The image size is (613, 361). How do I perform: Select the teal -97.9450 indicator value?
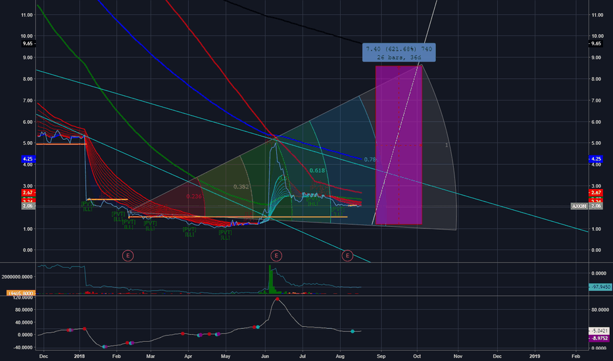coord(601,287)
